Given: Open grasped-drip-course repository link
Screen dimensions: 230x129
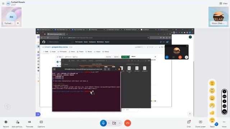Looking at the screenshot, I should 60,47.
